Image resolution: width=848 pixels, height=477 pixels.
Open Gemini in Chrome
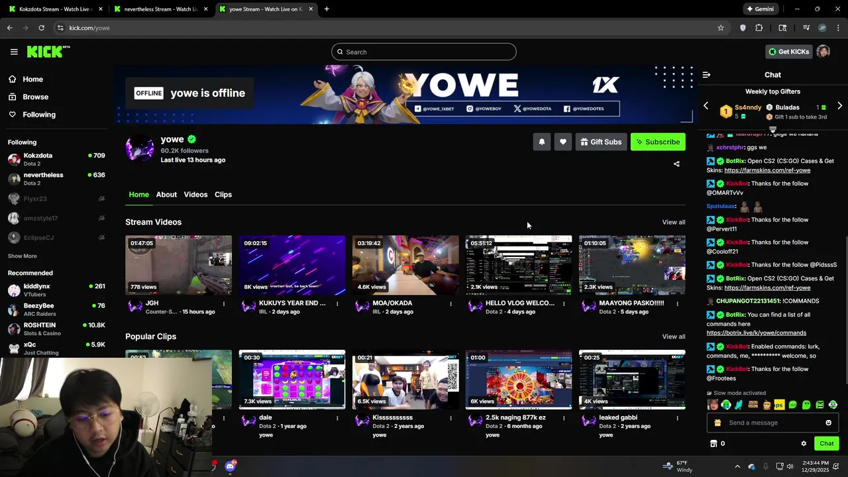(760, 9)
